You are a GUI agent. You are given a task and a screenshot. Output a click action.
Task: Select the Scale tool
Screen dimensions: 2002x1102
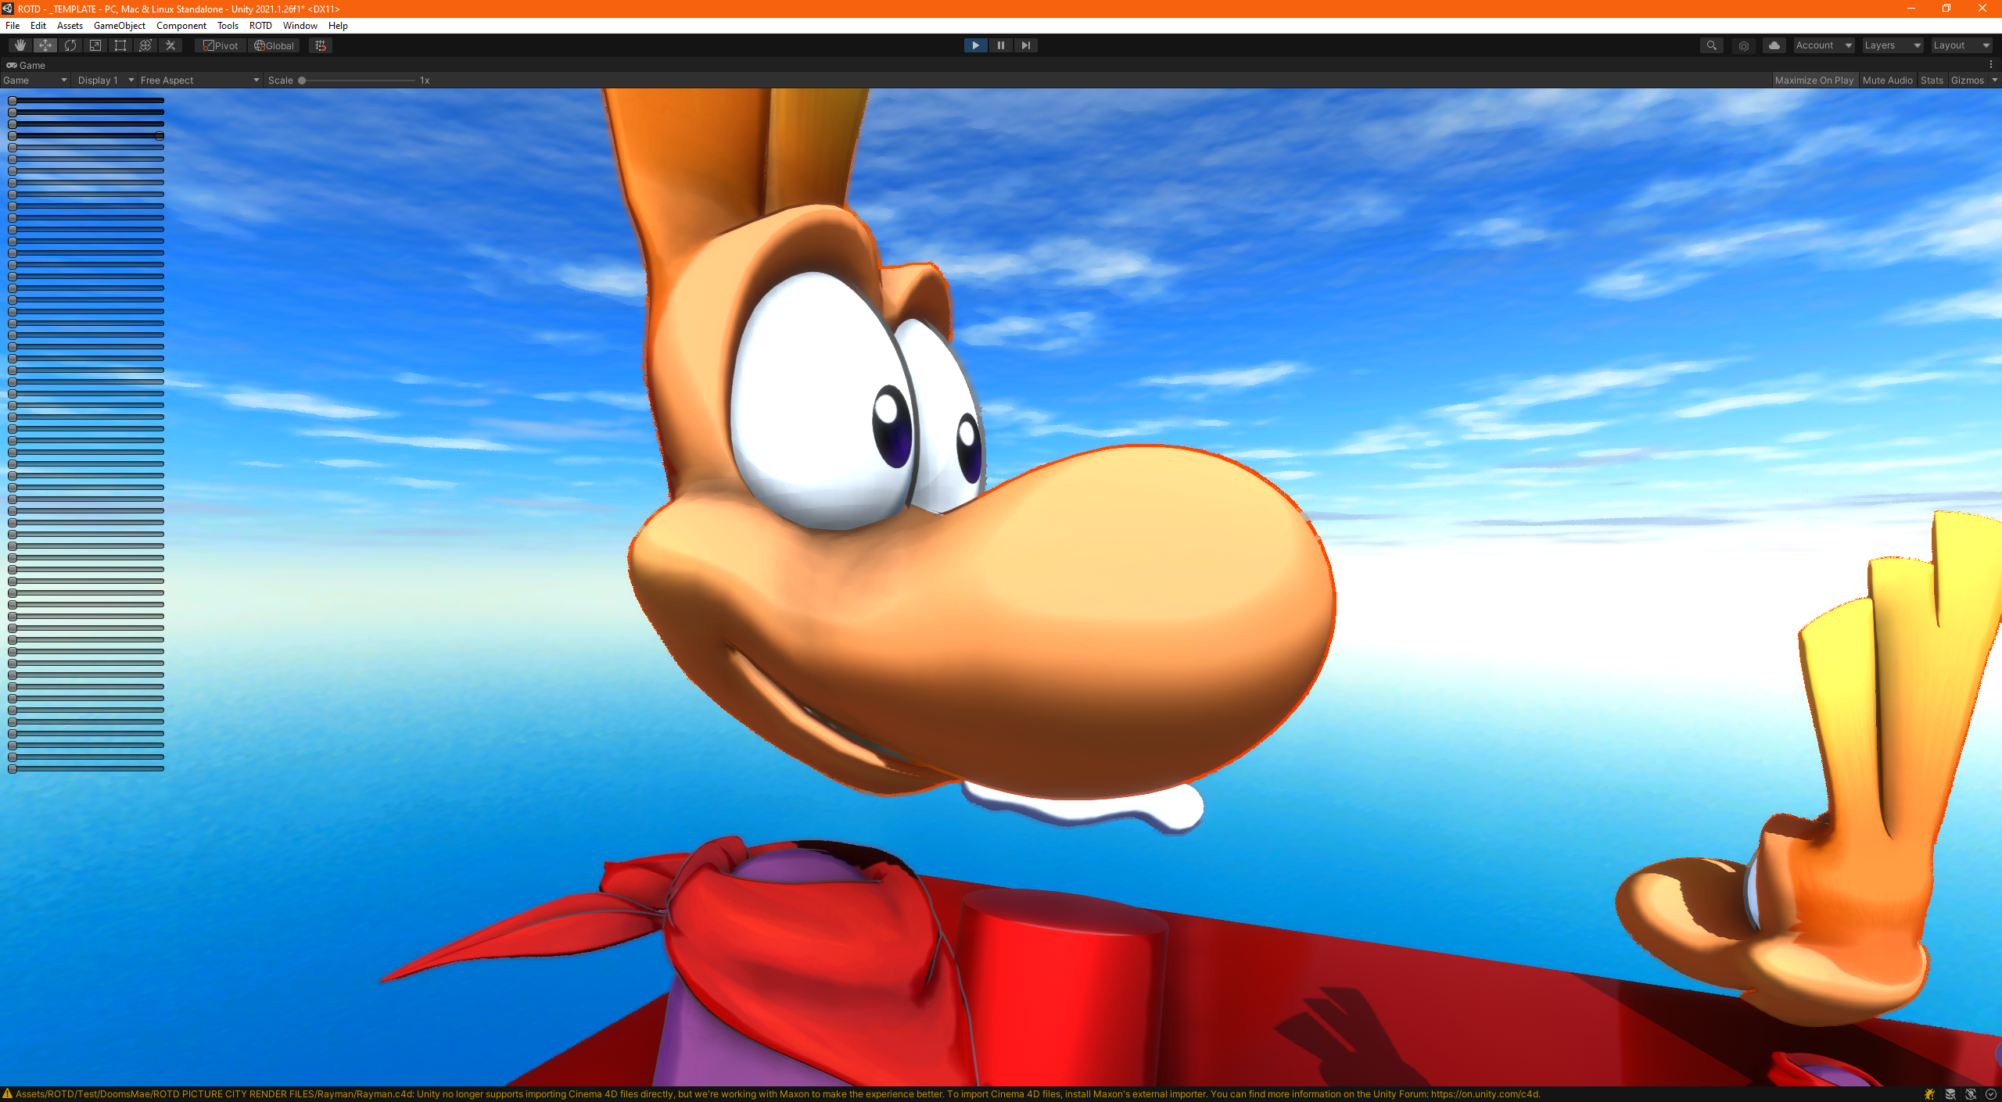pyautogui.click(x=95, y=45)
